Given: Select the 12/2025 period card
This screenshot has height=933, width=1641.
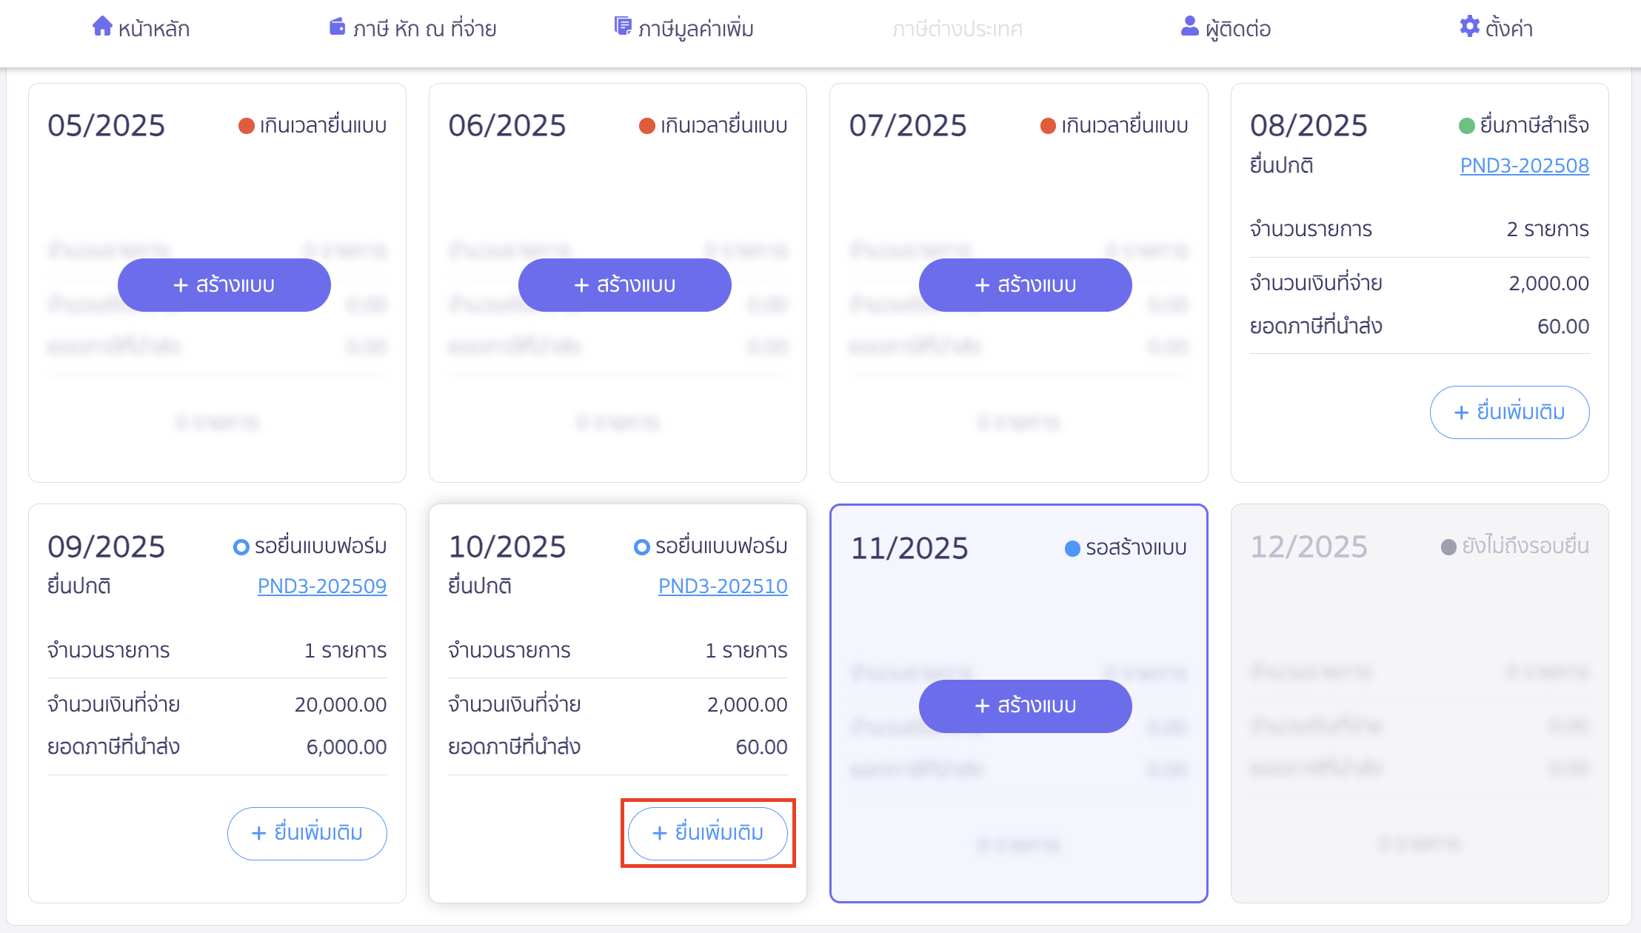Looking at the screenshot, I should (1419, 703).
